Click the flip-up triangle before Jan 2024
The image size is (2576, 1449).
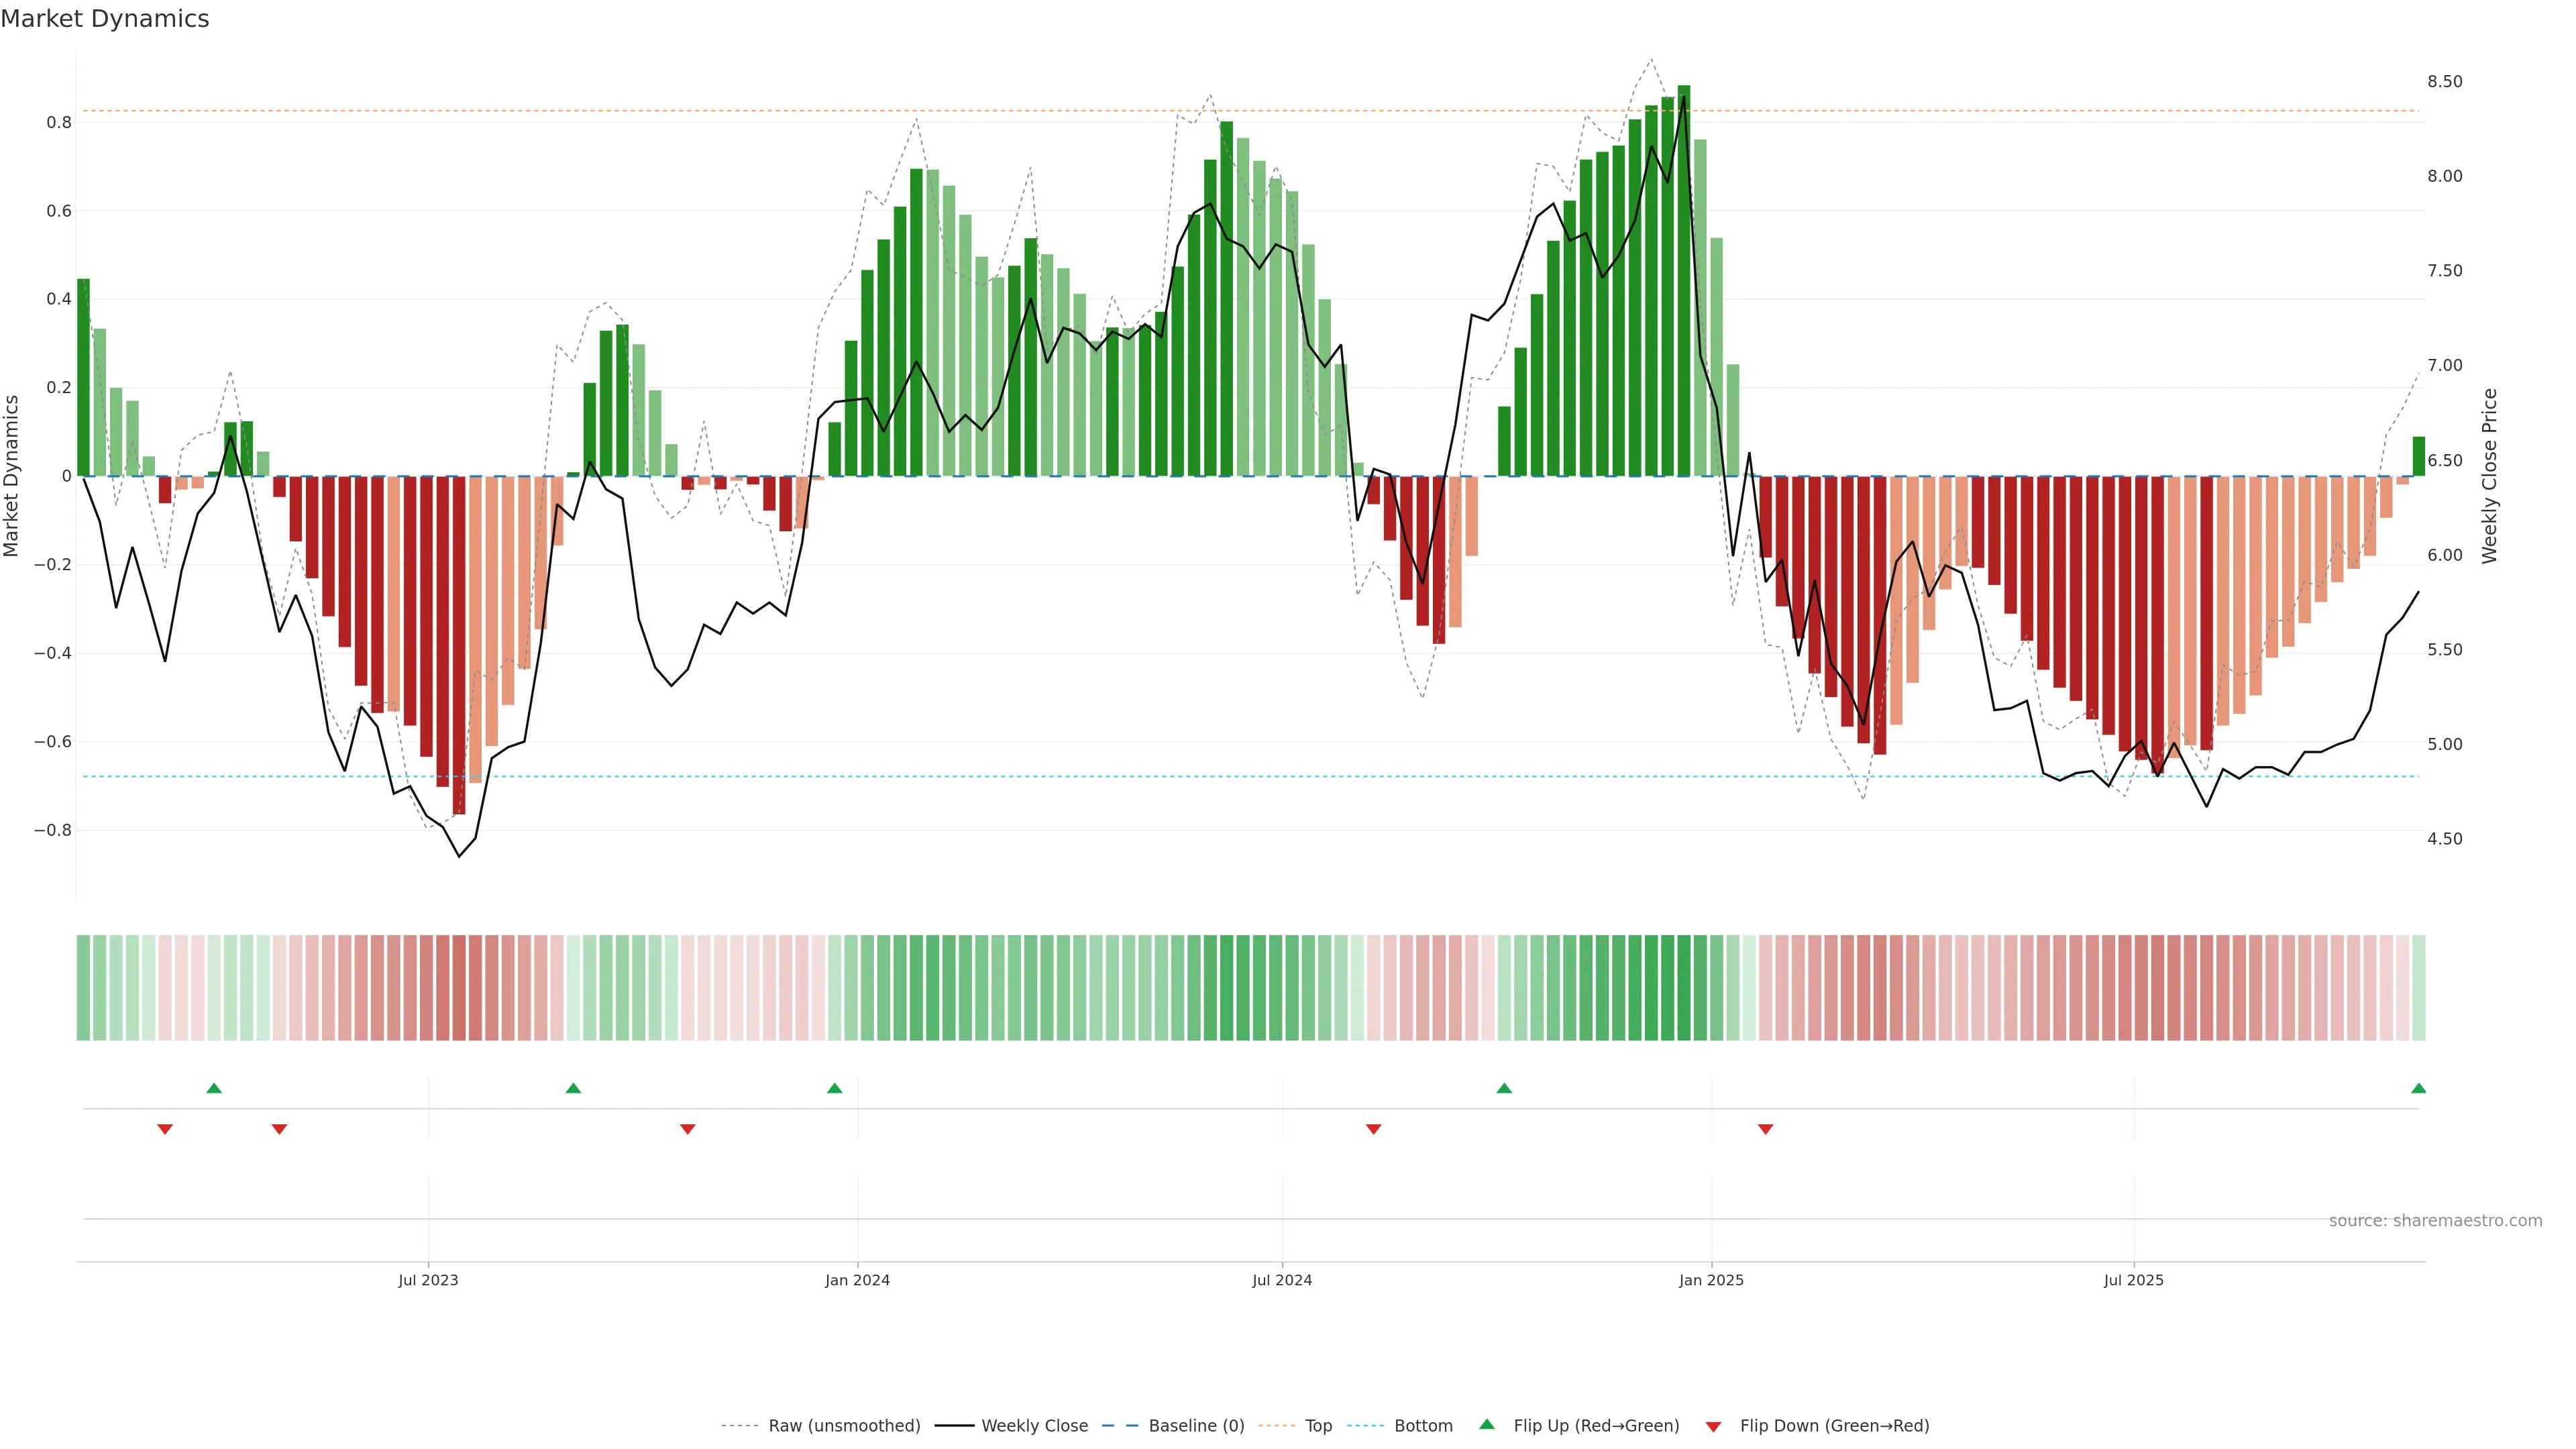835,1088
